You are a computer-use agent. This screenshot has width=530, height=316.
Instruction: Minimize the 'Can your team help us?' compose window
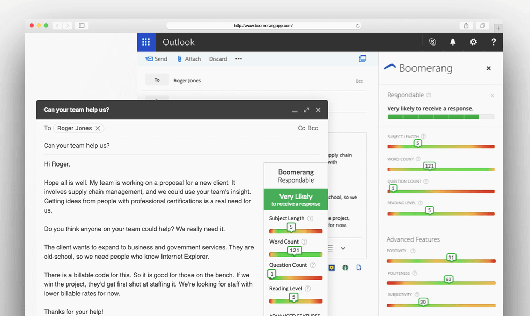tap(295, 110)
